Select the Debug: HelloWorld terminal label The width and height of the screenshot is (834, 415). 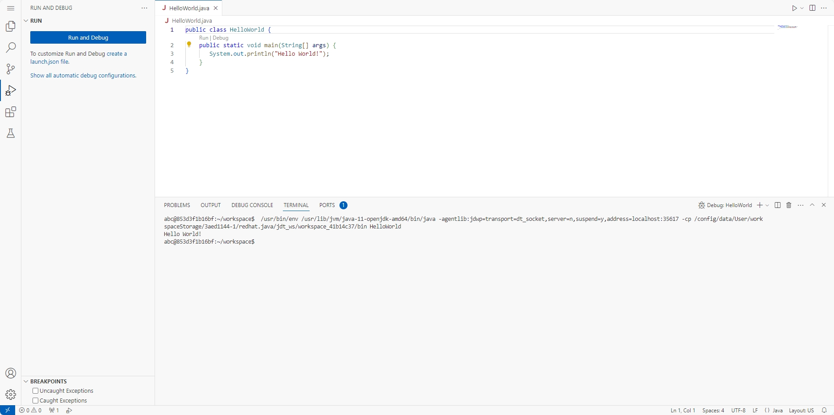pyautogui.click(x=725, y=205)
